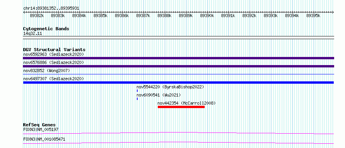Click the 89383k ruler position

(x=58, y=15)
